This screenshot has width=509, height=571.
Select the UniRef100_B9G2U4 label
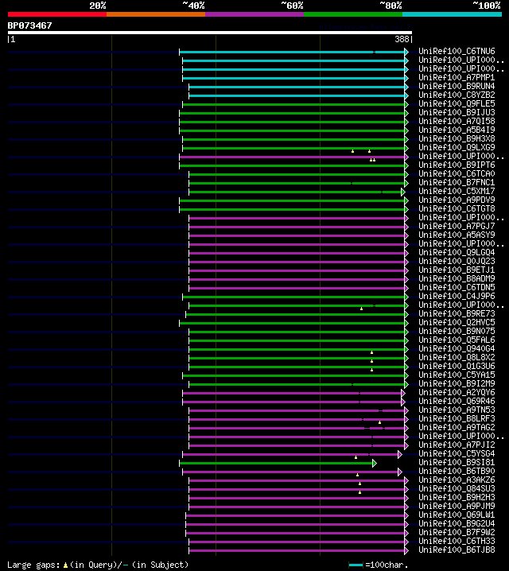click(457, 523)
